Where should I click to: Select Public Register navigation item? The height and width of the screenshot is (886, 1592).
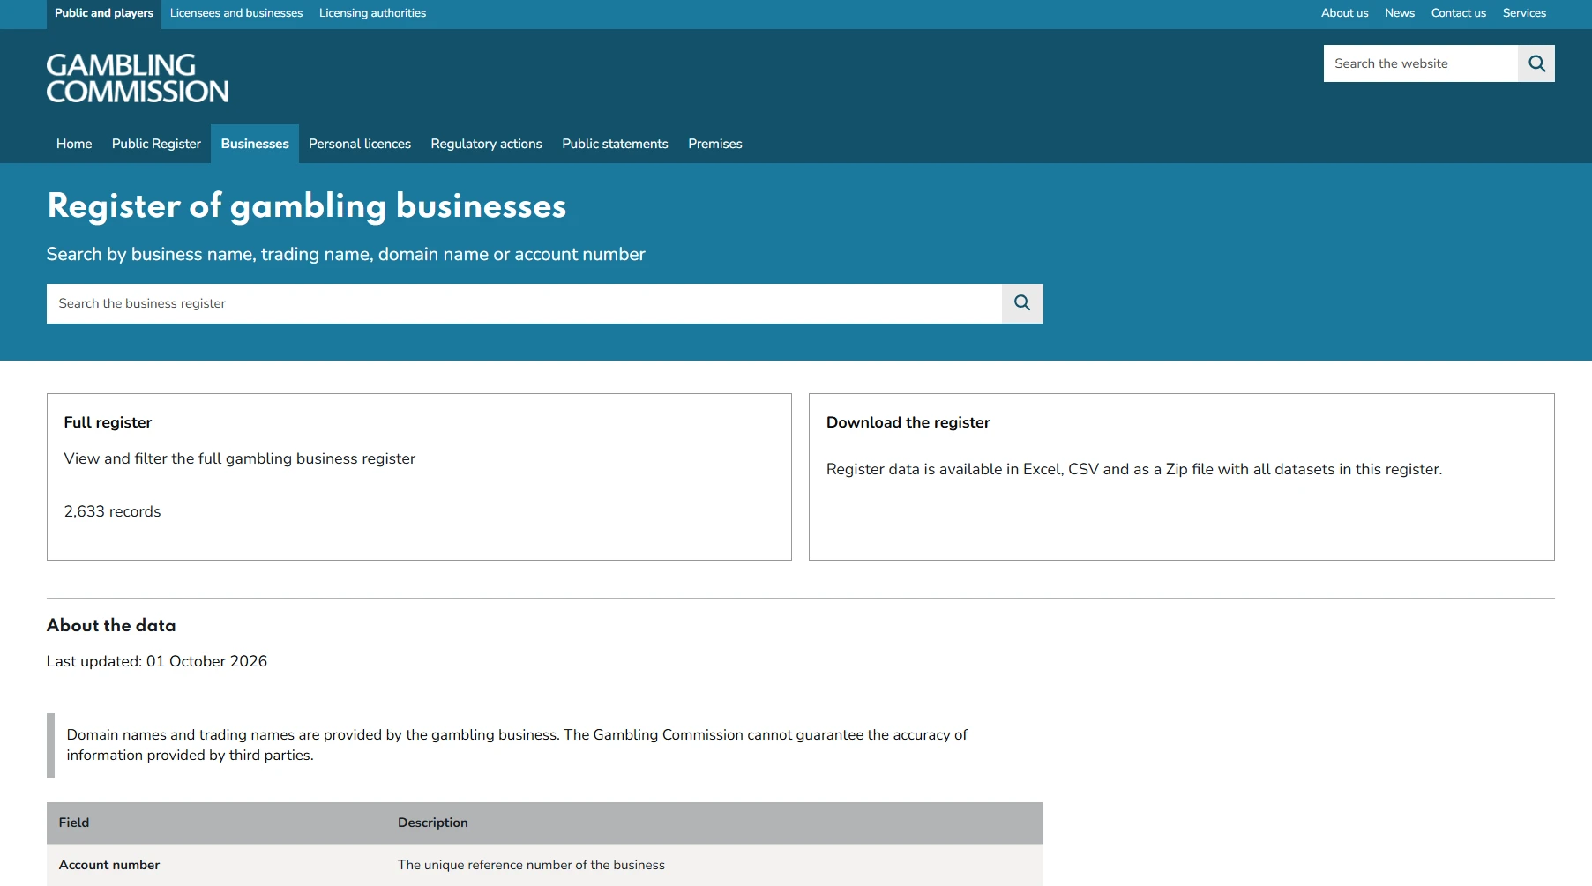pyautogui.click(x=156, y=144)
